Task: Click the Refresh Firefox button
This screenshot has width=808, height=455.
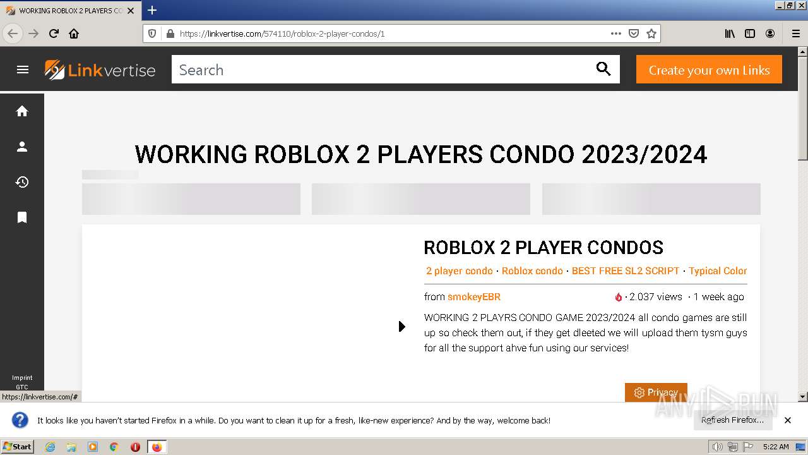Action: click(732, 420)
